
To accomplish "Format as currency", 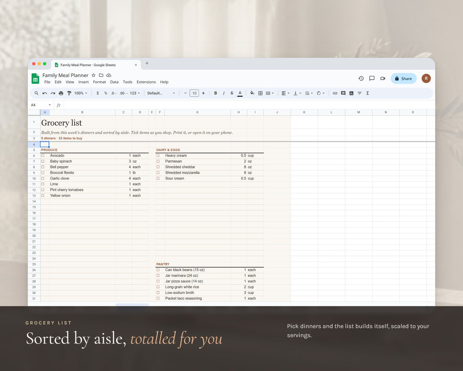I will pos(98,93).
